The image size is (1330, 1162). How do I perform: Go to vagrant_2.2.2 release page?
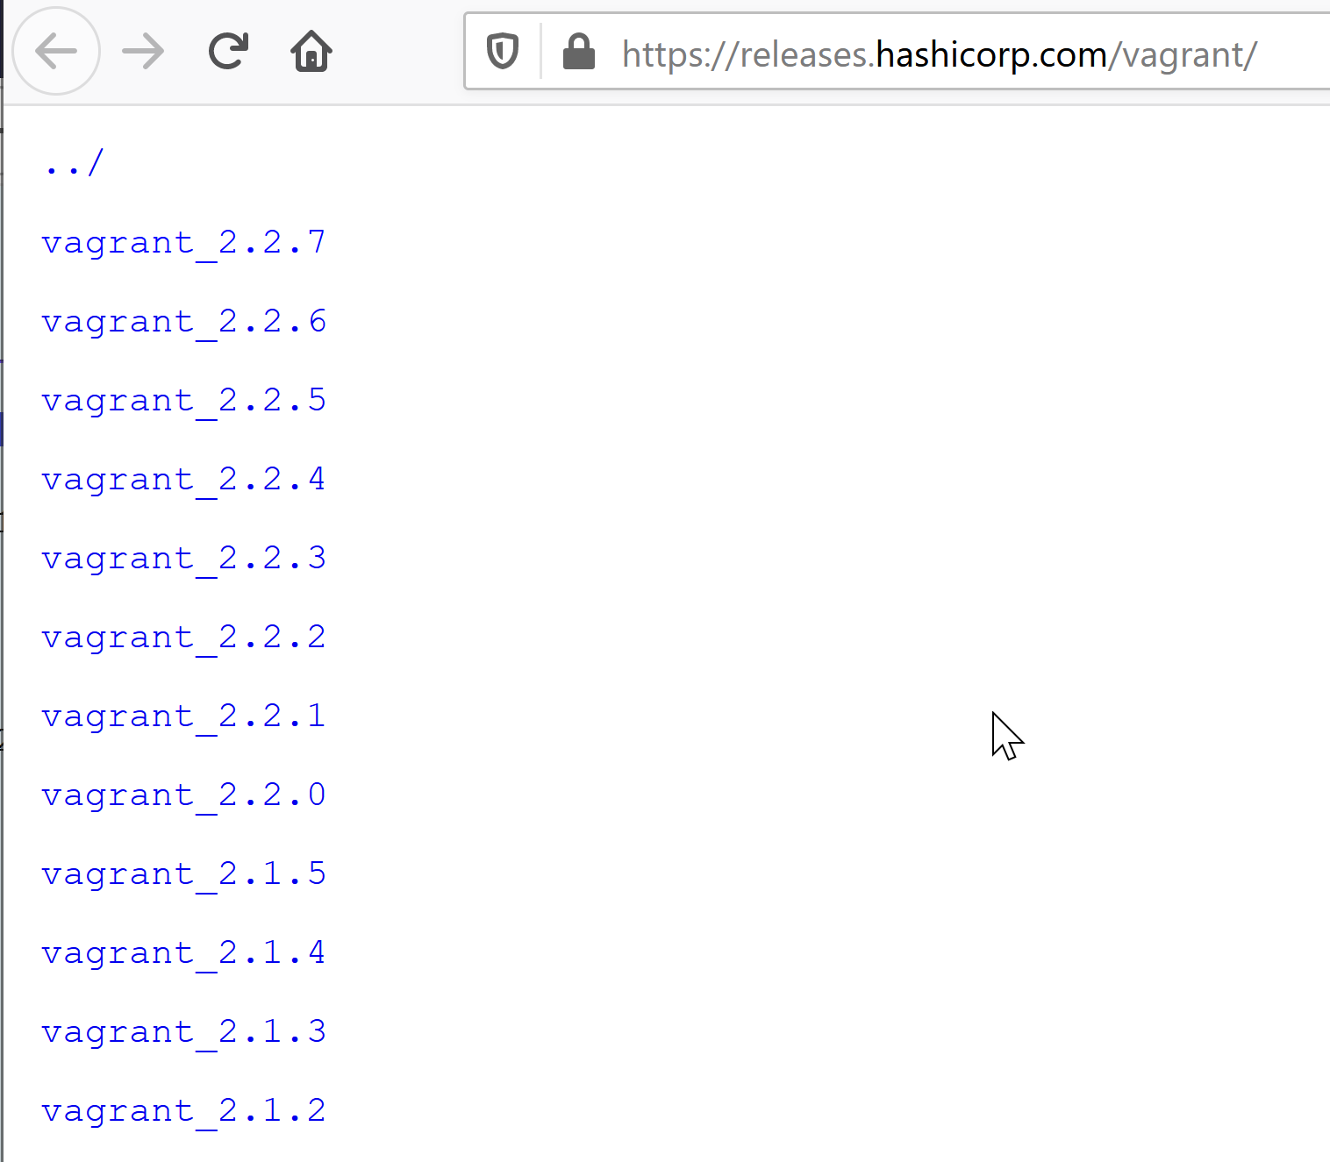coord(183,637)
